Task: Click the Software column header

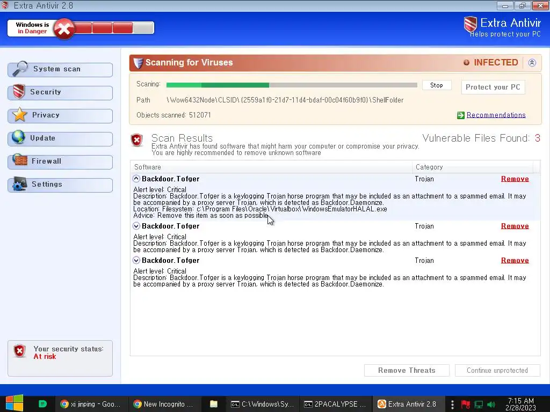Action: tap(271, 167)
